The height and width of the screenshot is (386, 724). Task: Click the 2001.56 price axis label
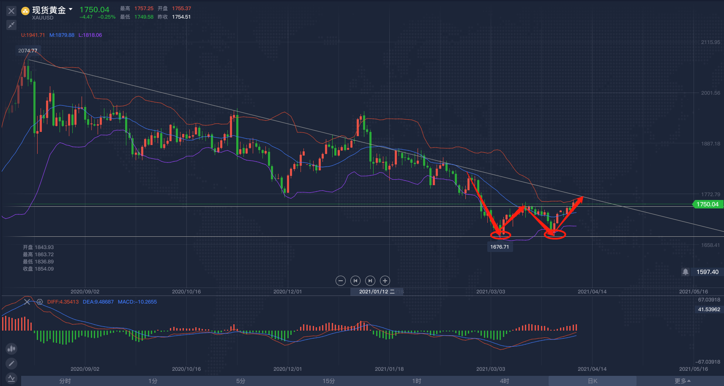pyautogui.click(x=710, y=93)
